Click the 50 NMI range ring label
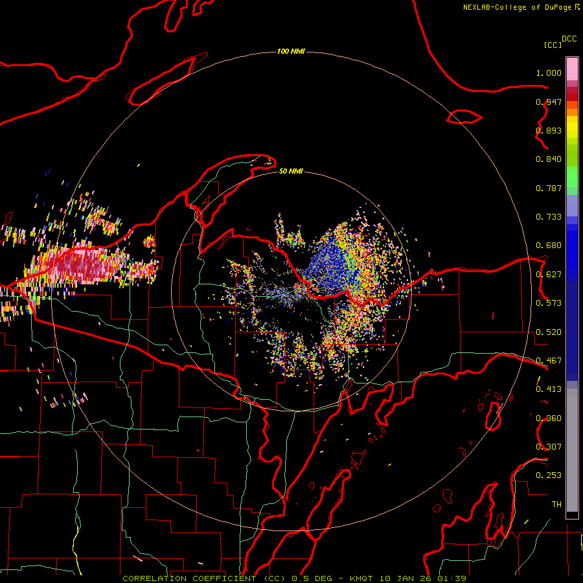 [291, 171]
